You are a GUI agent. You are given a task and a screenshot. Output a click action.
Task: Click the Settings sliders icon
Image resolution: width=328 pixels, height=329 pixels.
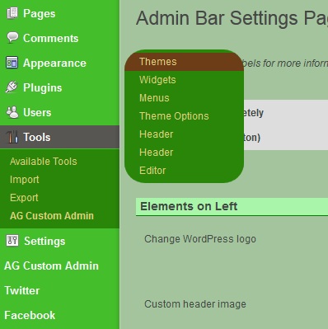click(12, 241)
